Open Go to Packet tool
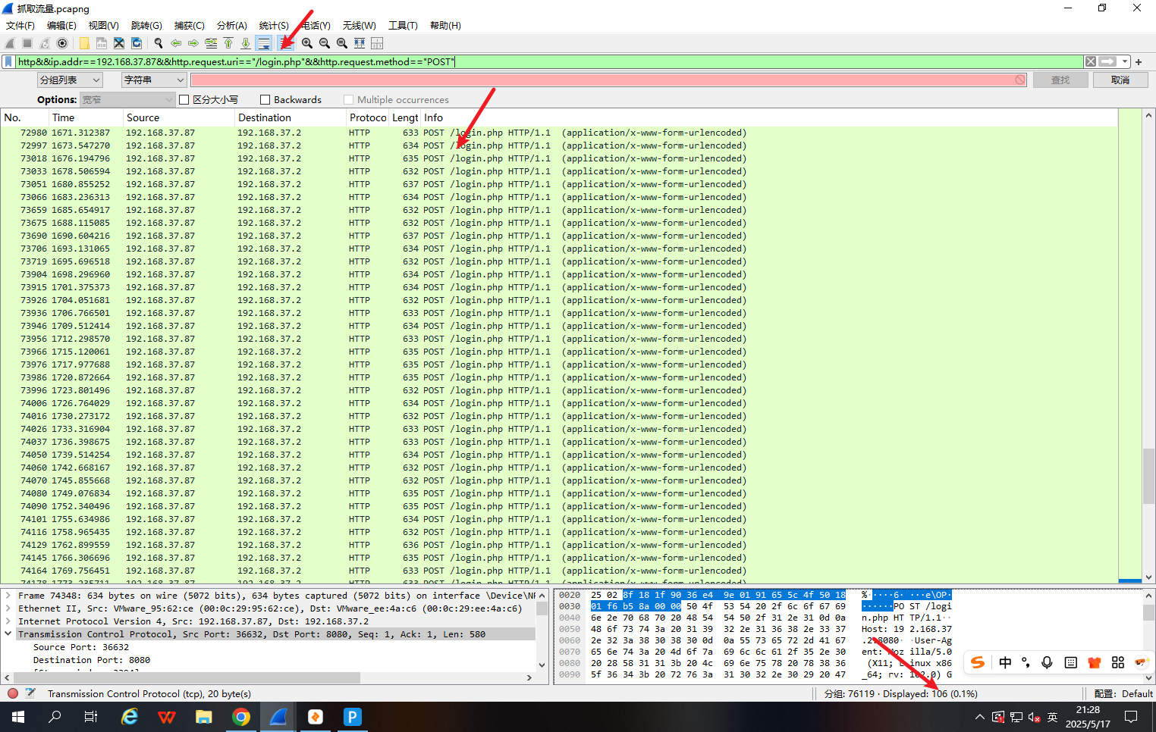 211,43
